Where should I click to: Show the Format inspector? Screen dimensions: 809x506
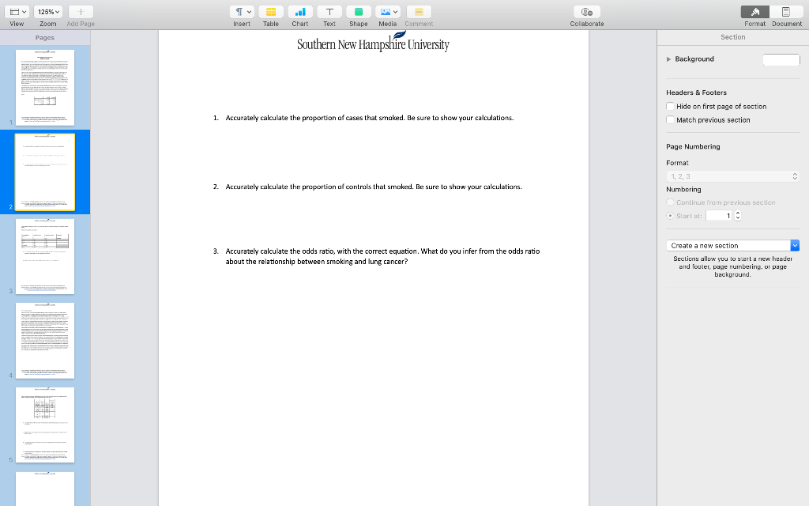[754, 12]
